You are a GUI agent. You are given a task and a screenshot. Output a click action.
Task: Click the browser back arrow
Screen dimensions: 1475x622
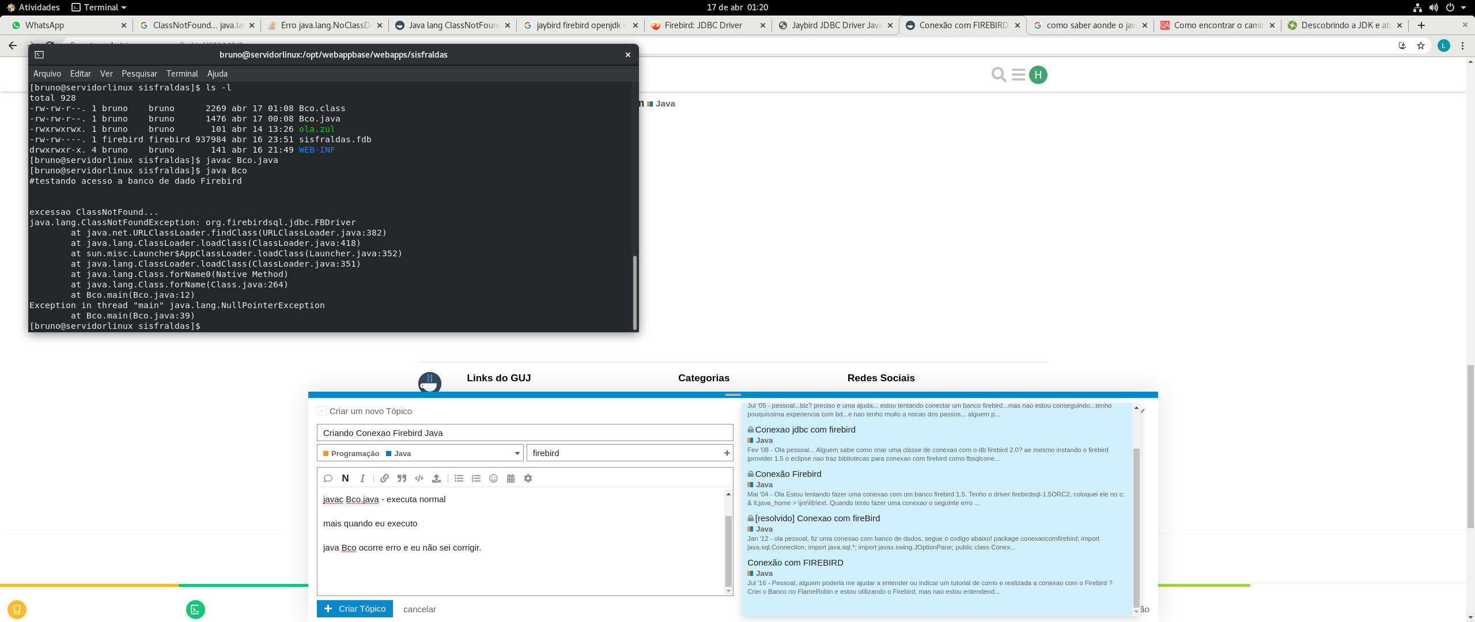click(13, 45)
